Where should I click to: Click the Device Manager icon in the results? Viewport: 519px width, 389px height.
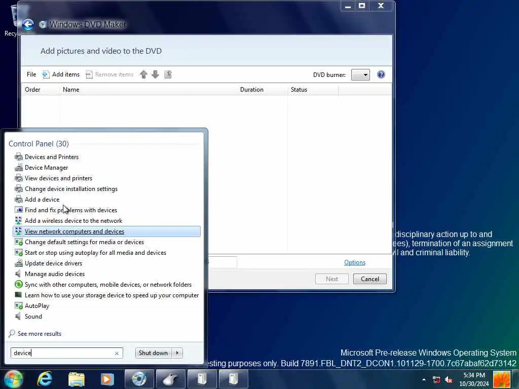[19, 167]
